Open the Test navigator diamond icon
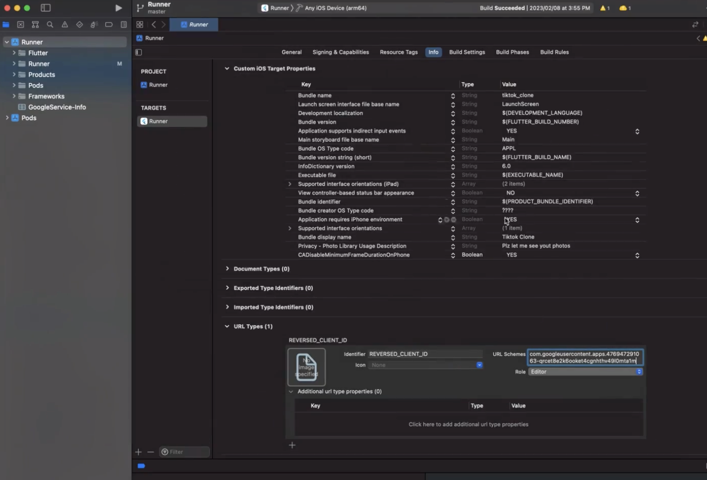The width and height of the screenshot is (707, 480). [x=80, y=25]
